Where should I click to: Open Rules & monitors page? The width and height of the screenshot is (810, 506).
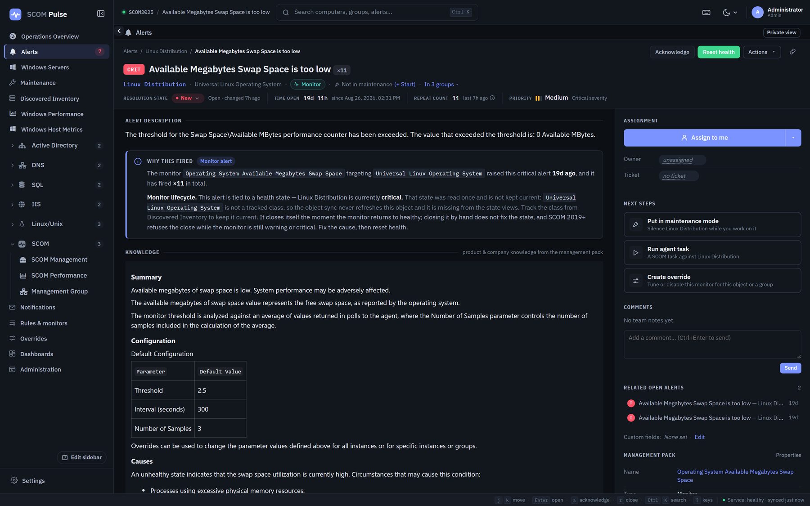pos(57,323)
